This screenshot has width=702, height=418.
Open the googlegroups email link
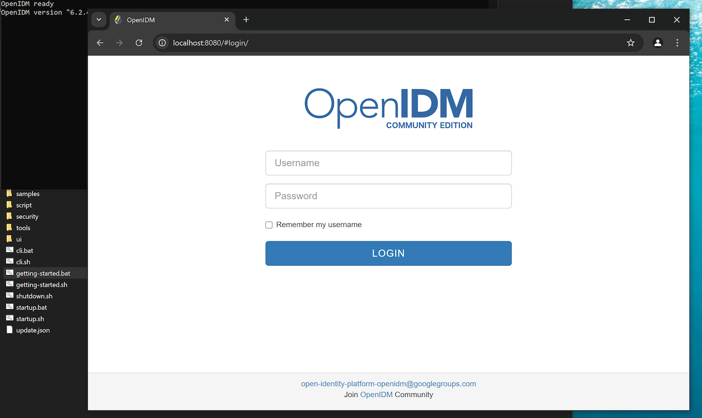click(x=388, y=384)
